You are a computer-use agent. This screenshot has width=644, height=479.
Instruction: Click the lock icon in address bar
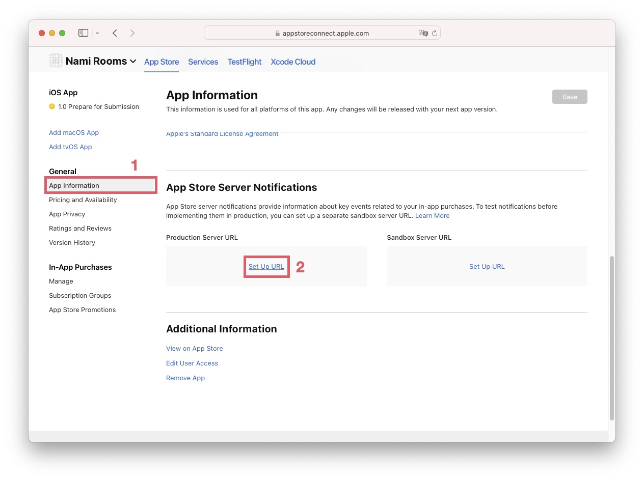click(278, 34)
